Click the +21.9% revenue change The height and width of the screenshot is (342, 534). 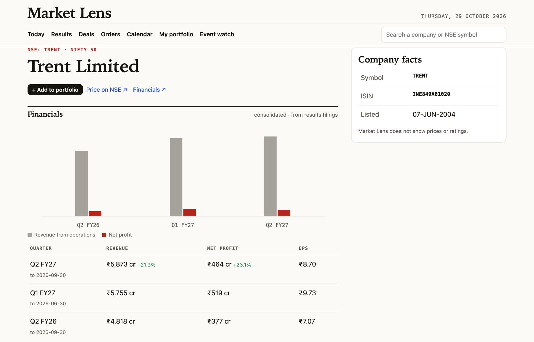pyautogui.click(x=146, y=265)
